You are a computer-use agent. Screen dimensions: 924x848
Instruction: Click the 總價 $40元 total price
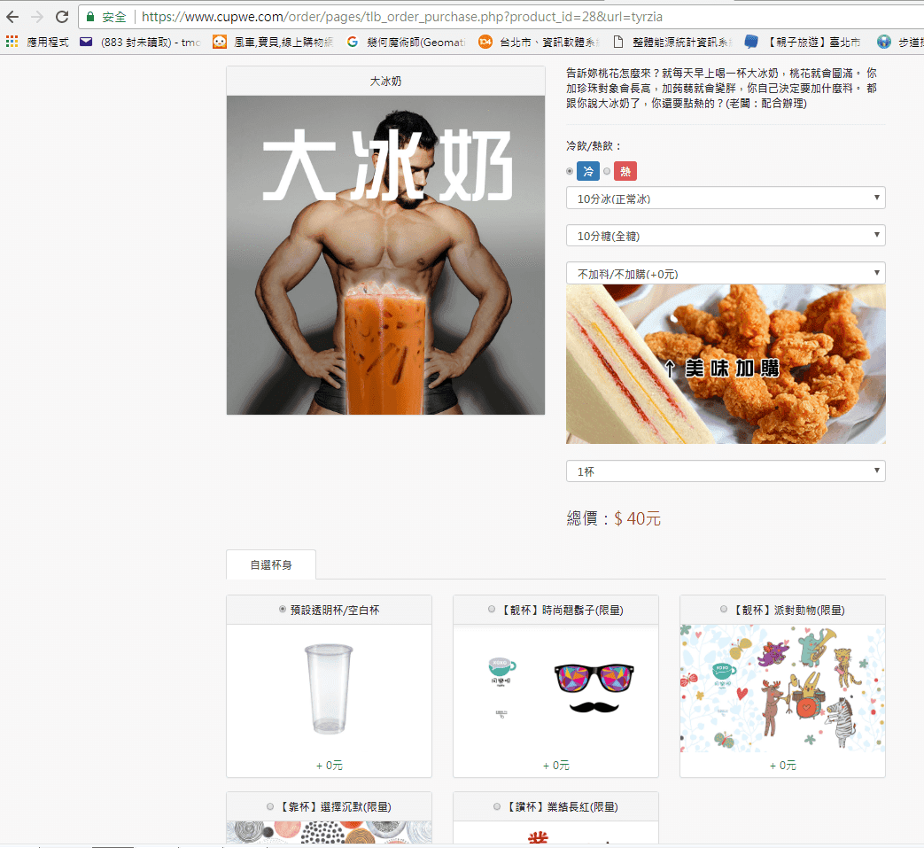tap(613, 518)
